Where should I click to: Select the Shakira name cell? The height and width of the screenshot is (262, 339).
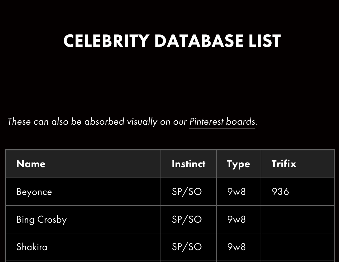point(32,247)
